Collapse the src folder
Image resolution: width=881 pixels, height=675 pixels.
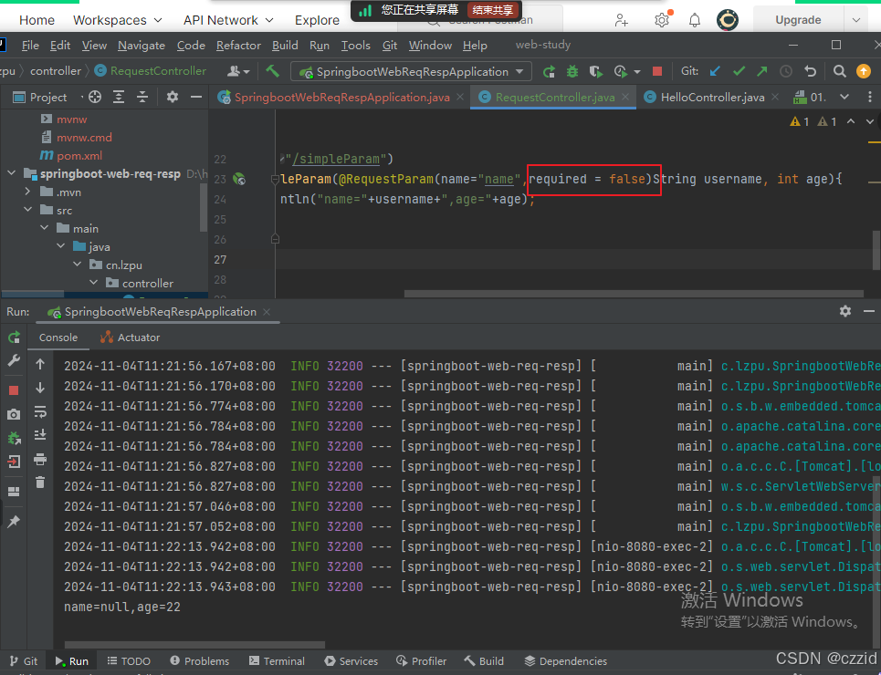(27, 210)
